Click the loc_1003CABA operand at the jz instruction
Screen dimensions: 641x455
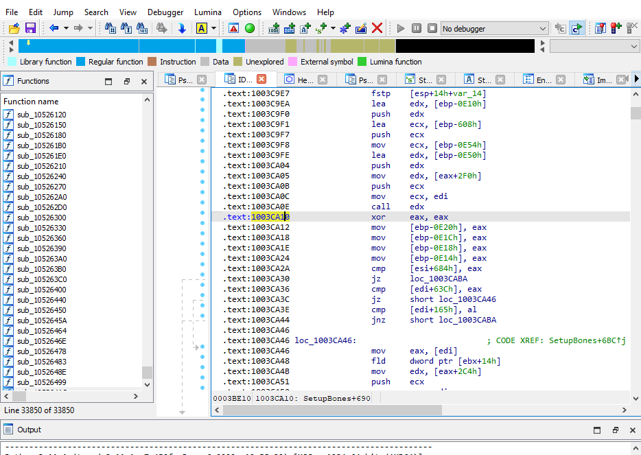[x=439, y=279]
